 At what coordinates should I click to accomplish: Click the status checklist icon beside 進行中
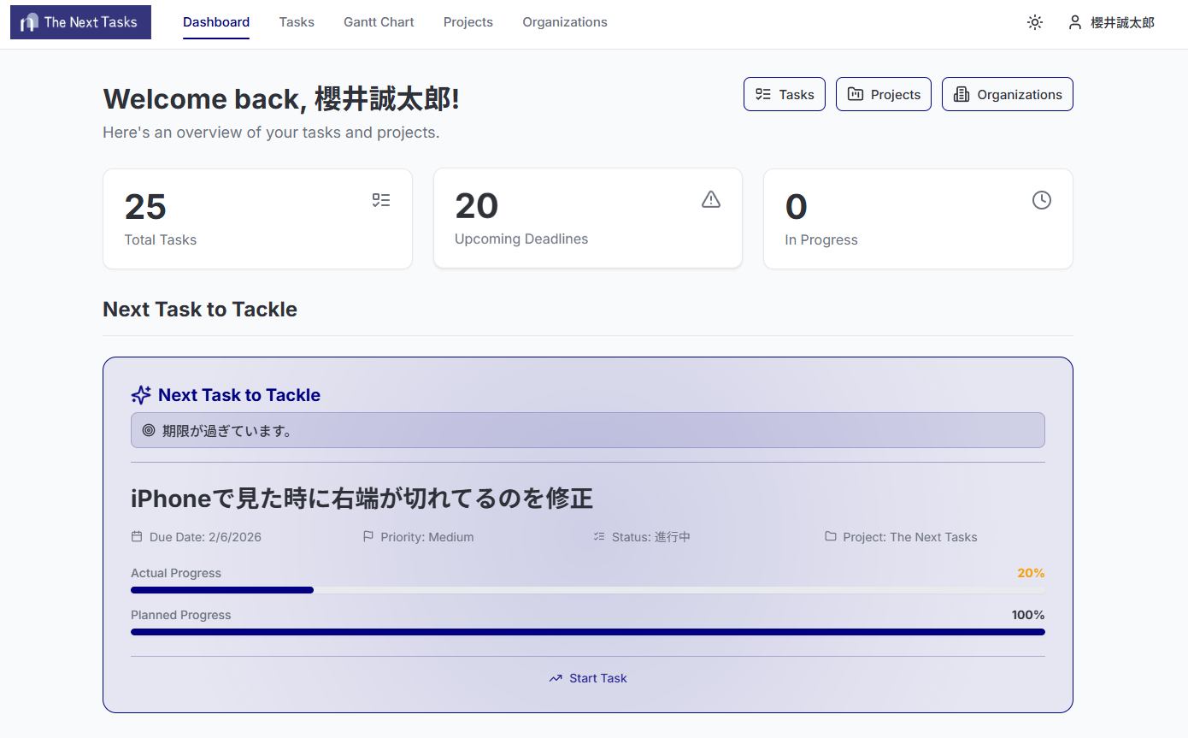(599, 536)
